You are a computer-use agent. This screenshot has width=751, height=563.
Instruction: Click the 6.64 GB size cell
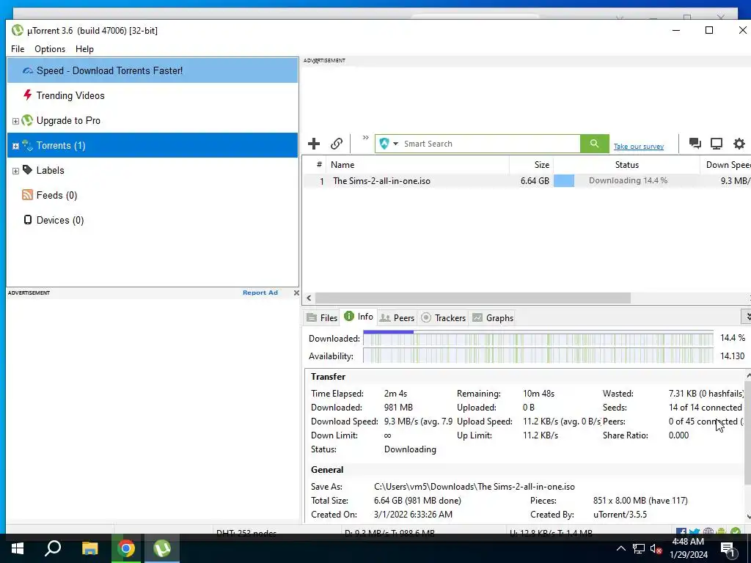(535, 181)
